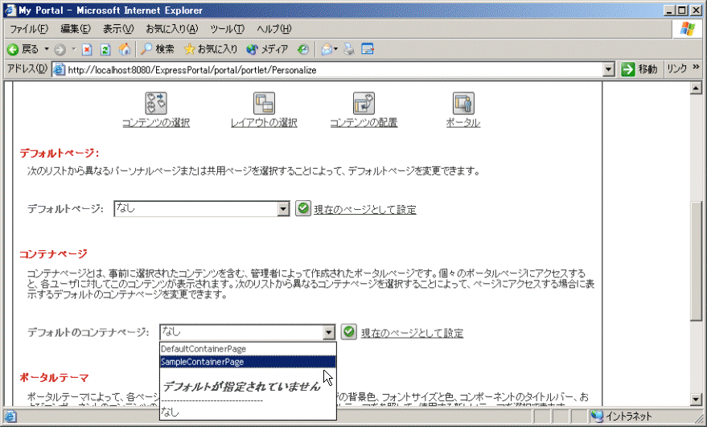Expand the address bar dropdown arrow
This screenshot has height=427, width=707.
coord(609,70)
